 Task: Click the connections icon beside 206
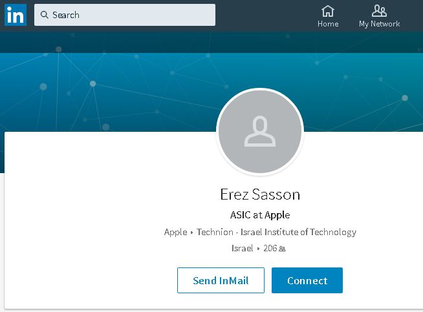pyautogui.click(x=282, y=249)
